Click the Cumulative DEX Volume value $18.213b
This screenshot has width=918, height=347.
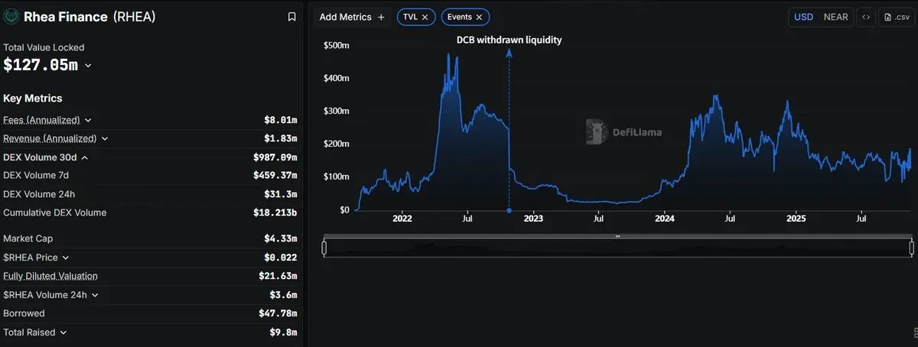pyautogui.click(x=275, y=212)
